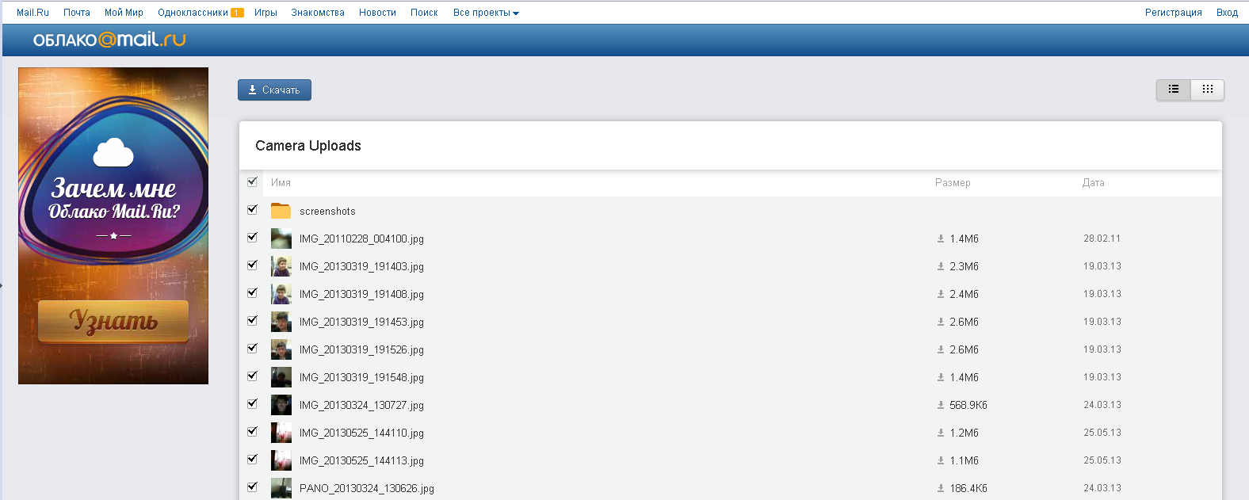Uncheck the screenshots folder checkbox
The height and width of the screenshot is (500, 1249).
tap(252, 210)
